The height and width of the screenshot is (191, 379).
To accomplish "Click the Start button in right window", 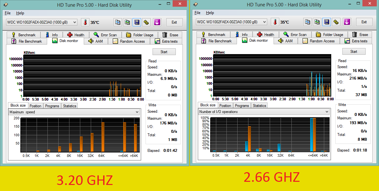I will pyautogui.click(x=354, y=52).
